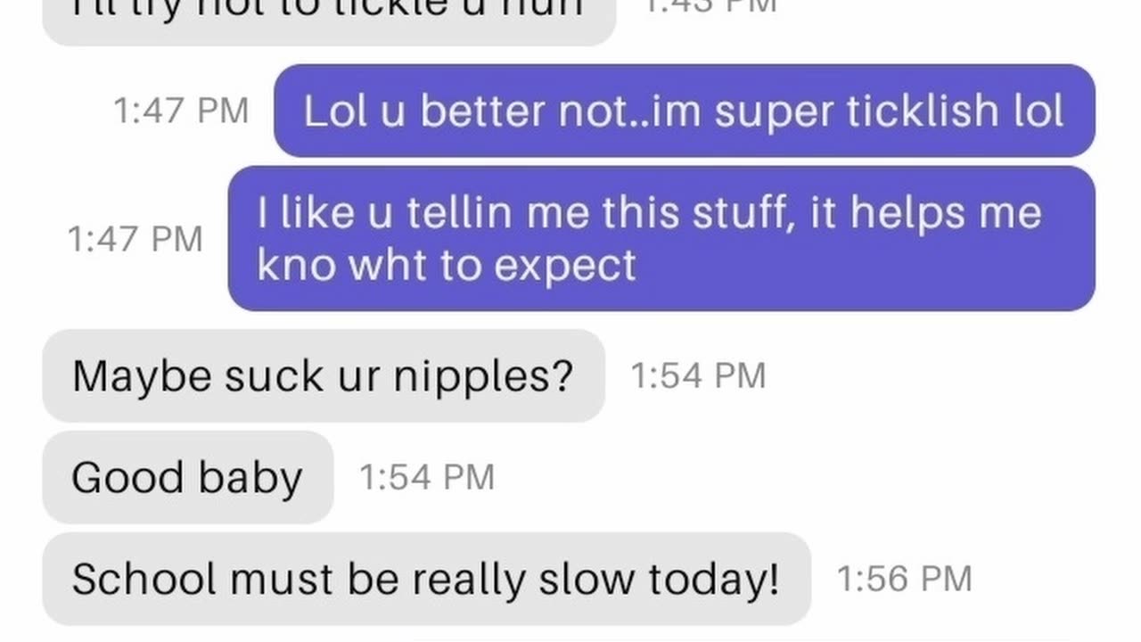Tap the 'Good baby' gray bubble
The height and width of the screenshot is (642, 1141).
point(188,477)
